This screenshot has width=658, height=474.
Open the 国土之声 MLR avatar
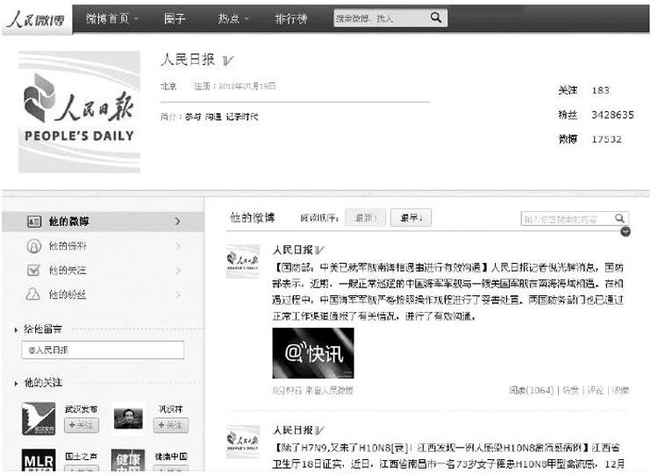coord(39,460)
